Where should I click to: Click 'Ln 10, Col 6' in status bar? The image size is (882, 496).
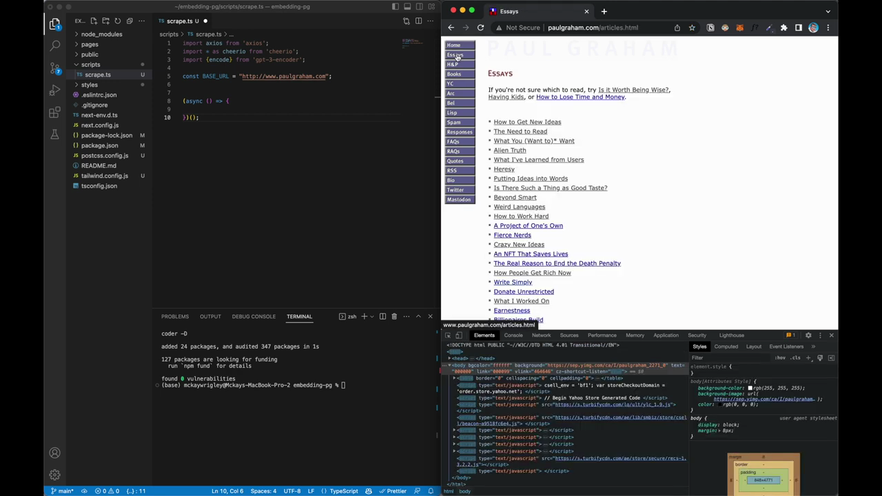coord(227,491)
